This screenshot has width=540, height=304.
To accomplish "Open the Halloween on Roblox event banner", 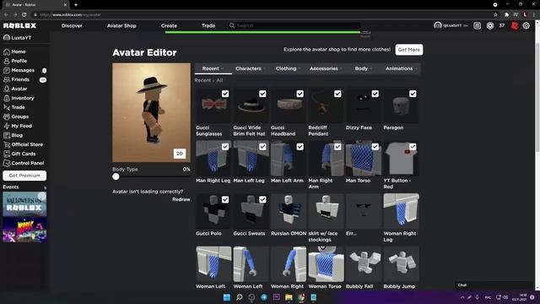I will click(x=24, y=204).
